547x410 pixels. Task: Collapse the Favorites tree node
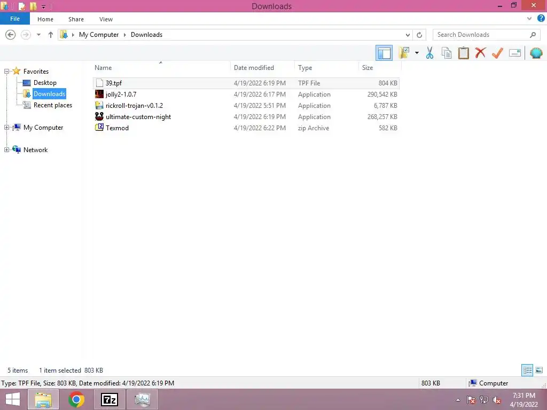(6, 71)
